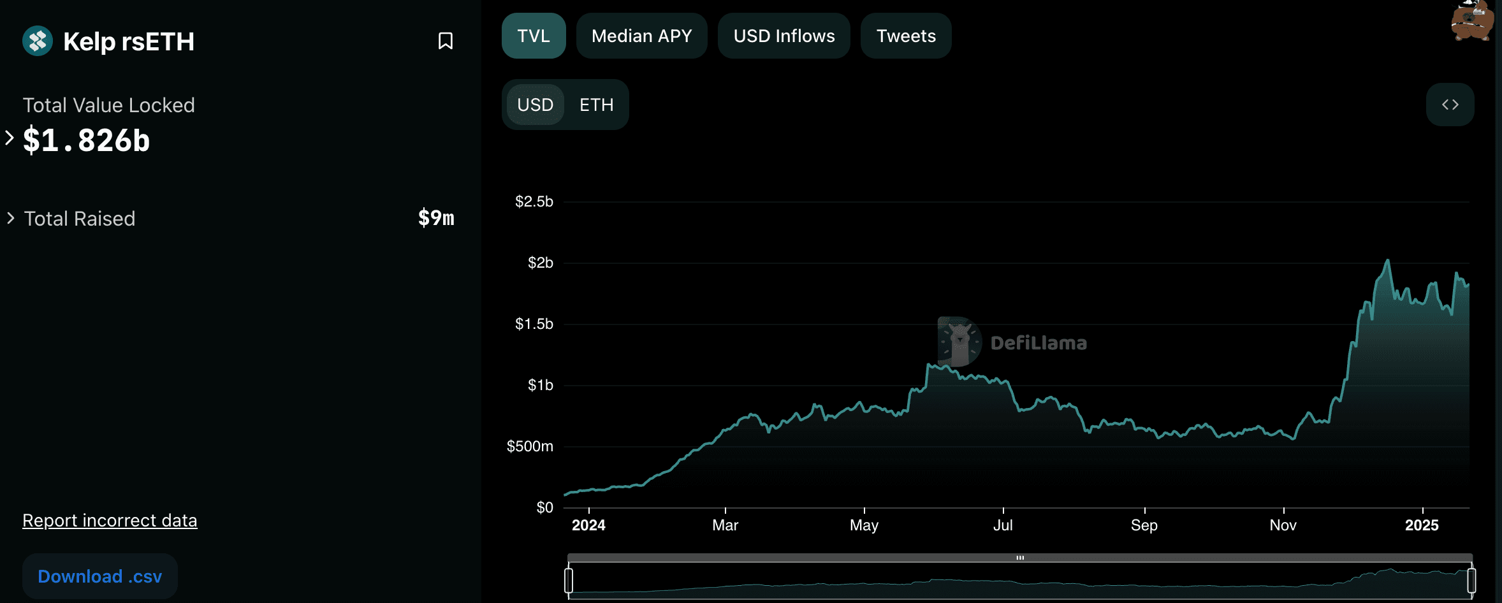Enable the Median APY chart
The height and width of the screenshot is (603, 1502).
[641, 36]
